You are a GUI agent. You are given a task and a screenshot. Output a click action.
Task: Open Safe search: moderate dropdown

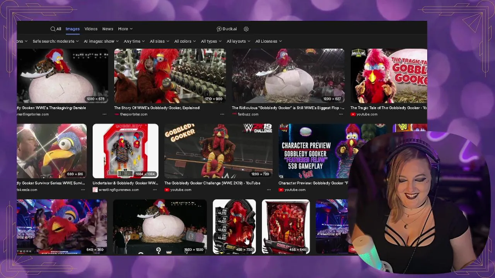(56, 41)
